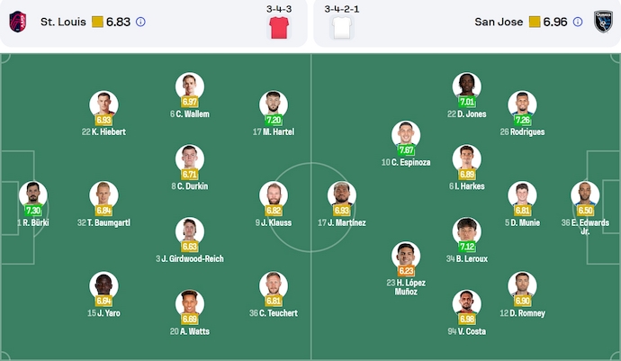The image size is (621, 361).
Task: Click D. Jones's player avatar
Action: tap(466, 86)
